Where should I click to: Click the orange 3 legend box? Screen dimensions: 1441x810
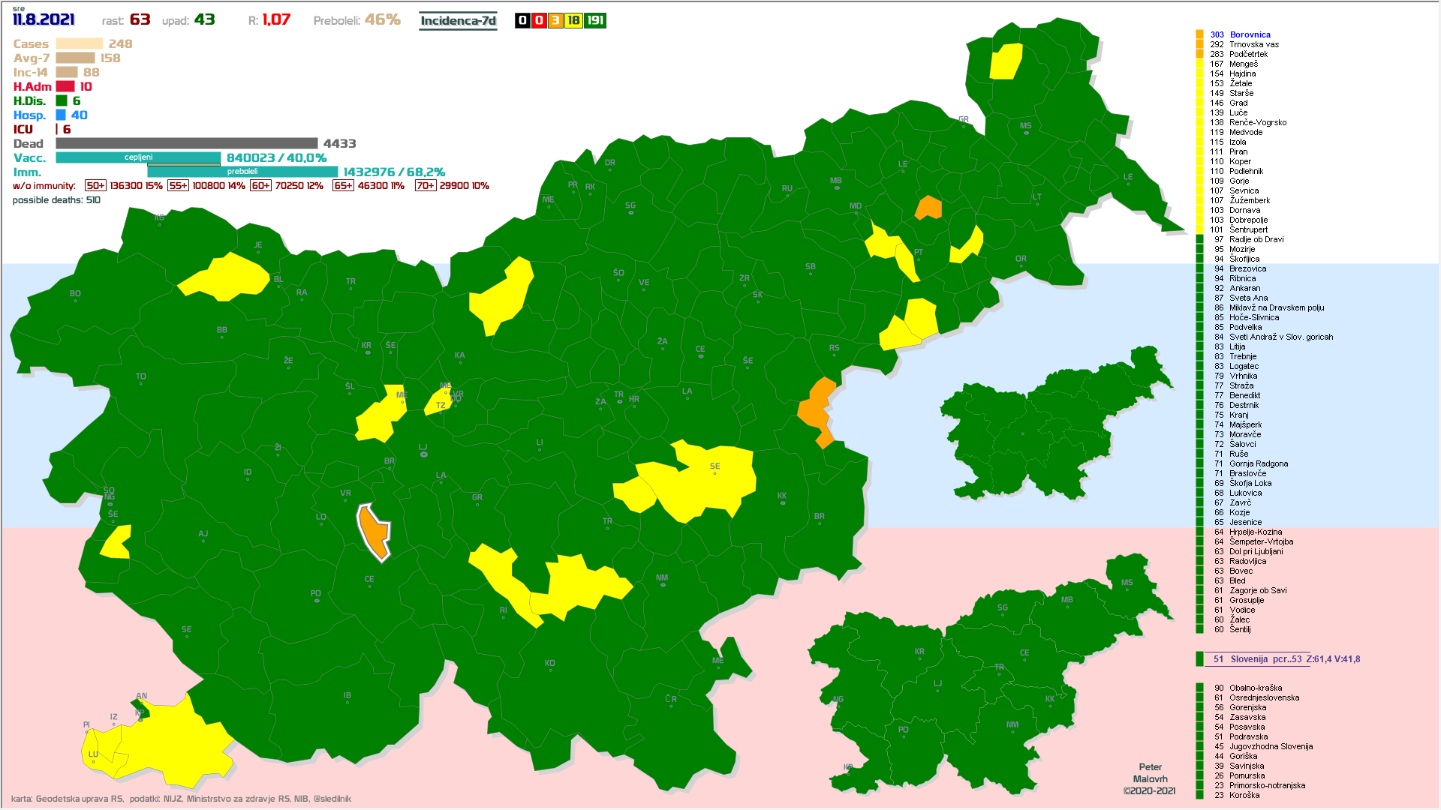click(555, 21)
